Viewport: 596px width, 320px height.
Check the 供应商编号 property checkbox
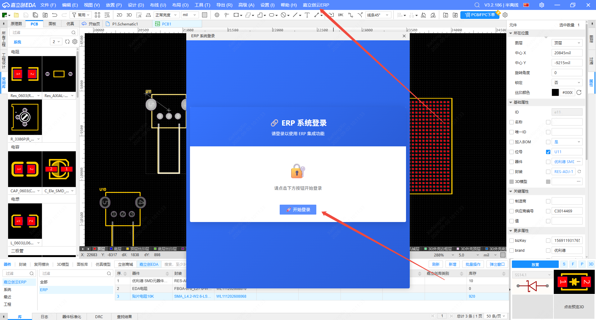click(x=512, y=211)
